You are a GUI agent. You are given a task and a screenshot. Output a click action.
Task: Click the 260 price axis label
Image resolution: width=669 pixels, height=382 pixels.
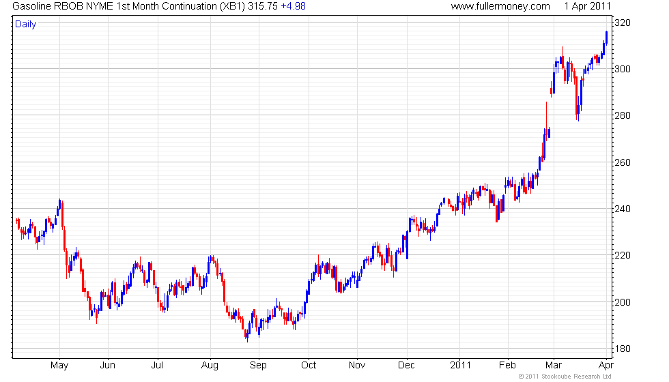click(622, 162)
